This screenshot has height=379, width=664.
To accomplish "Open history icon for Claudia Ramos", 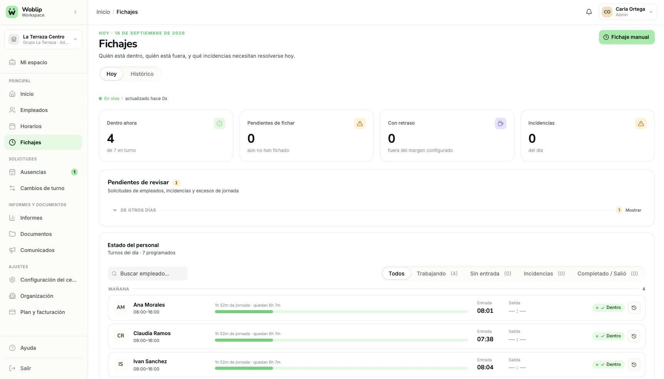I will tap(634, 336).
